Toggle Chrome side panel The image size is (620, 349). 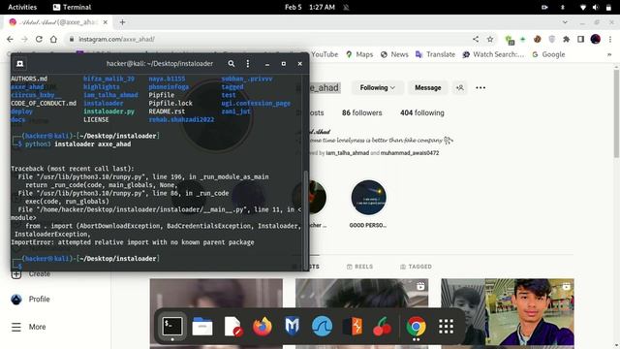[580, 39]
